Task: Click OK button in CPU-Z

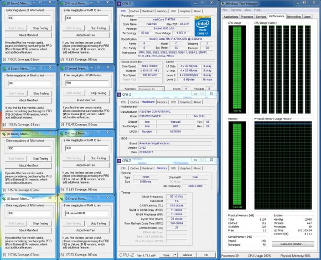Action: pos(206,255)
